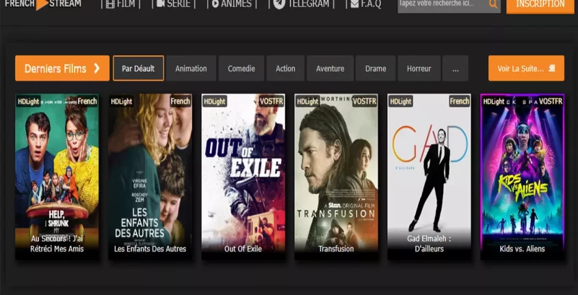
Task: Click VOSTFR badge on Transfusion poster
Action: [364, 101]
